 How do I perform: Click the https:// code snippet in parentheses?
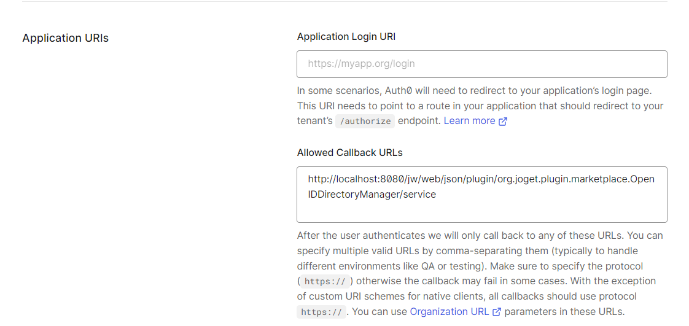[326, 282]
